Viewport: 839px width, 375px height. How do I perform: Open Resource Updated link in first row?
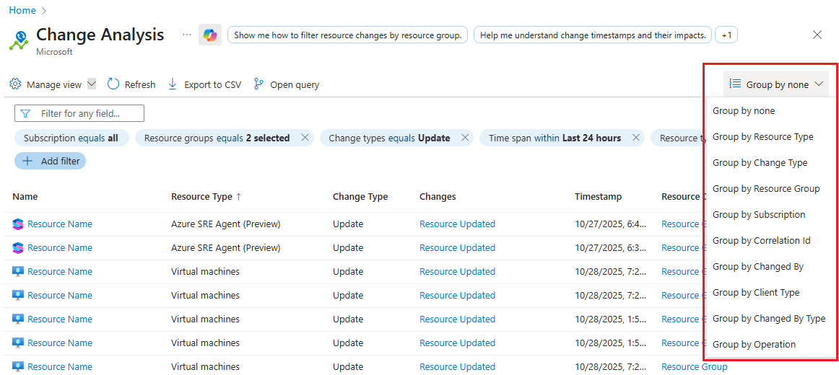tap(458, 224)
